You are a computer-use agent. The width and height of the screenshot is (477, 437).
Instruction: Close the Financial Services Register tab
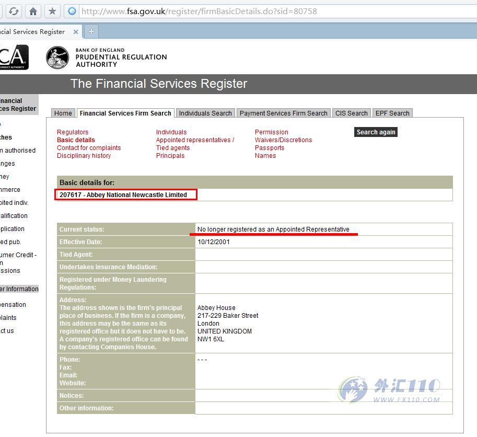tap(76, 32)
